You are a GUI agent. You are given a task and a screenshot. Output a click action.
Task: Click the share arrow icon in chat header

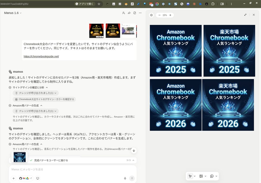[129, 13]
